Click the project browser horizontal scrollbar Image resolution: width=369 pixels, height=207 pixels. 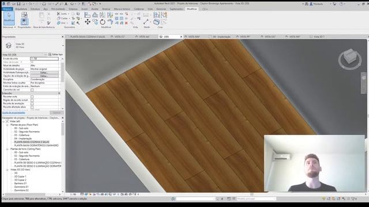(25, 194)
